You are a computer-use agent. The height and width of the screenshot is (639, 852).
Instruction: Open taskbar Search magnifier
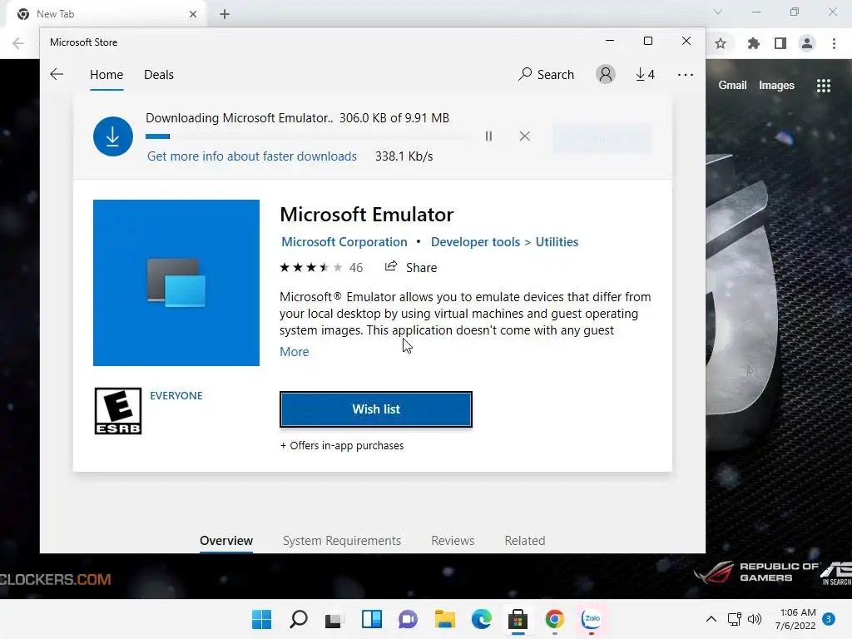(x=299, y=619)
